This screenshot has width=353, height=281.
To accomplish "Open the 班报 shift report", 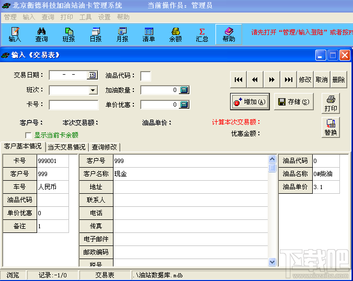I will tap(69, 34).
